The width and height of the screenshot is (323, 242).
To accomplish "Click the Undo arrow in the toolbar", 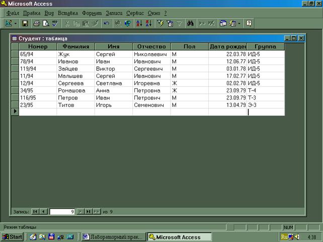I will 106,23.
